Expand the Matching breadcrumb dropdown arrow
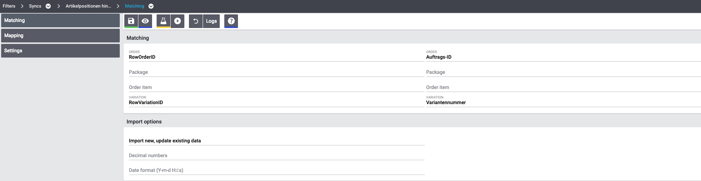 pos(151,6)
